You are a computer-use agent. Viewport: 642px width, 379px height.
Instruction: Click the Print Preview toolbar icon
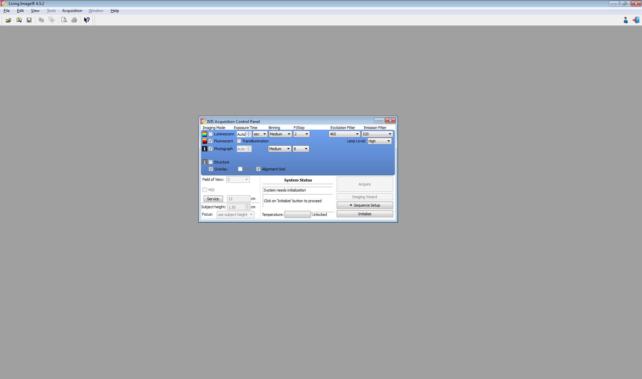click(64, 20)
